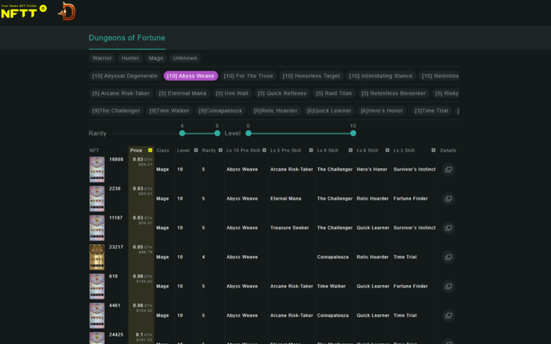Filter by Mage class
This screenshot has width=551, height=344.
coord(156,58)
